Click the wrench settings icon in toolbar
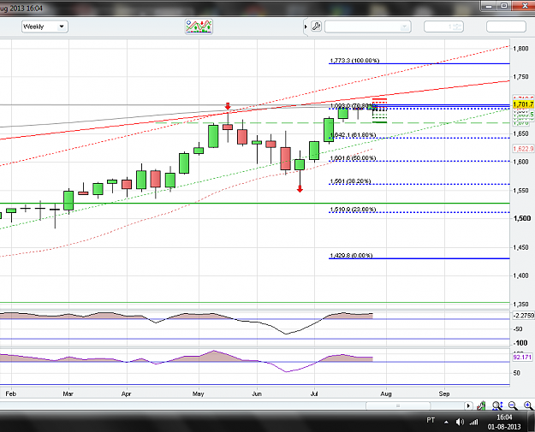This screenshot has height=432, width=535. pyautogui.click(x=316, y=27)
